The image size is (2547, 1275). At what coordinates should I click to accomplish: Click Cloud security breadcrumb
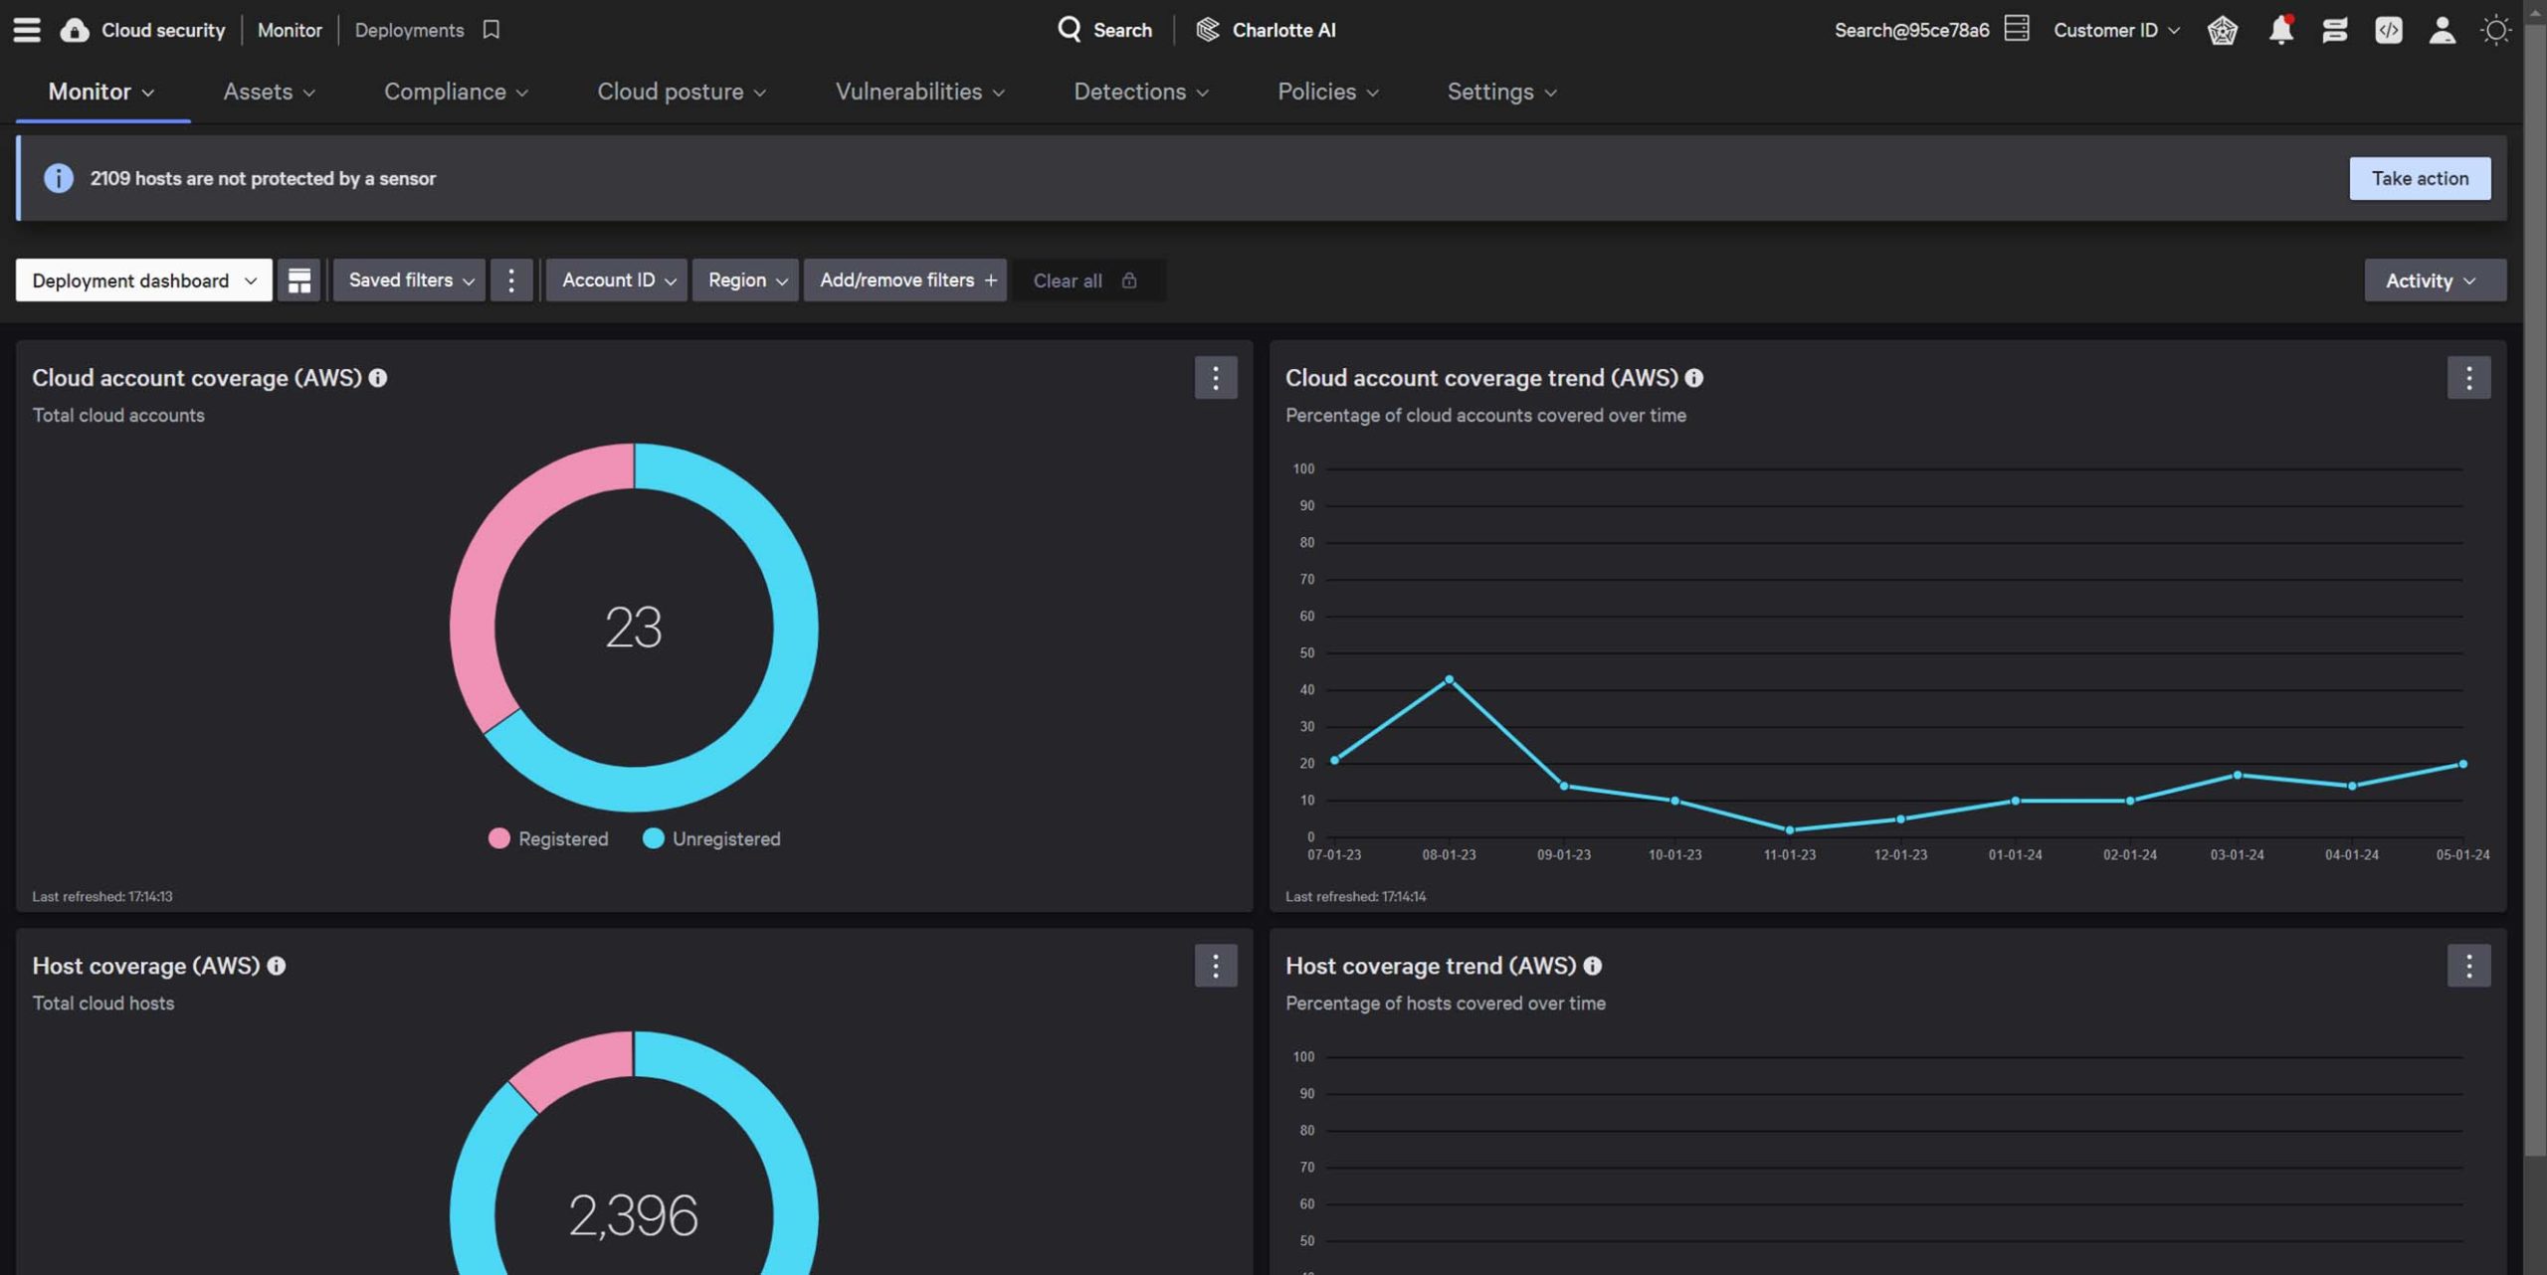click(x=163, y=30)
